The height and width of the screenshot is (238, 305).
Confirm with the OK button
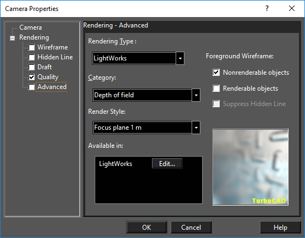(x=146, y=228)
